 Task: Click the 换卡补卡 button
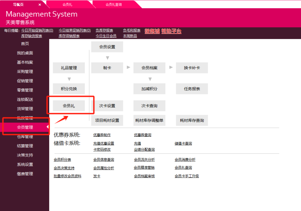click(x=192, y=68)
